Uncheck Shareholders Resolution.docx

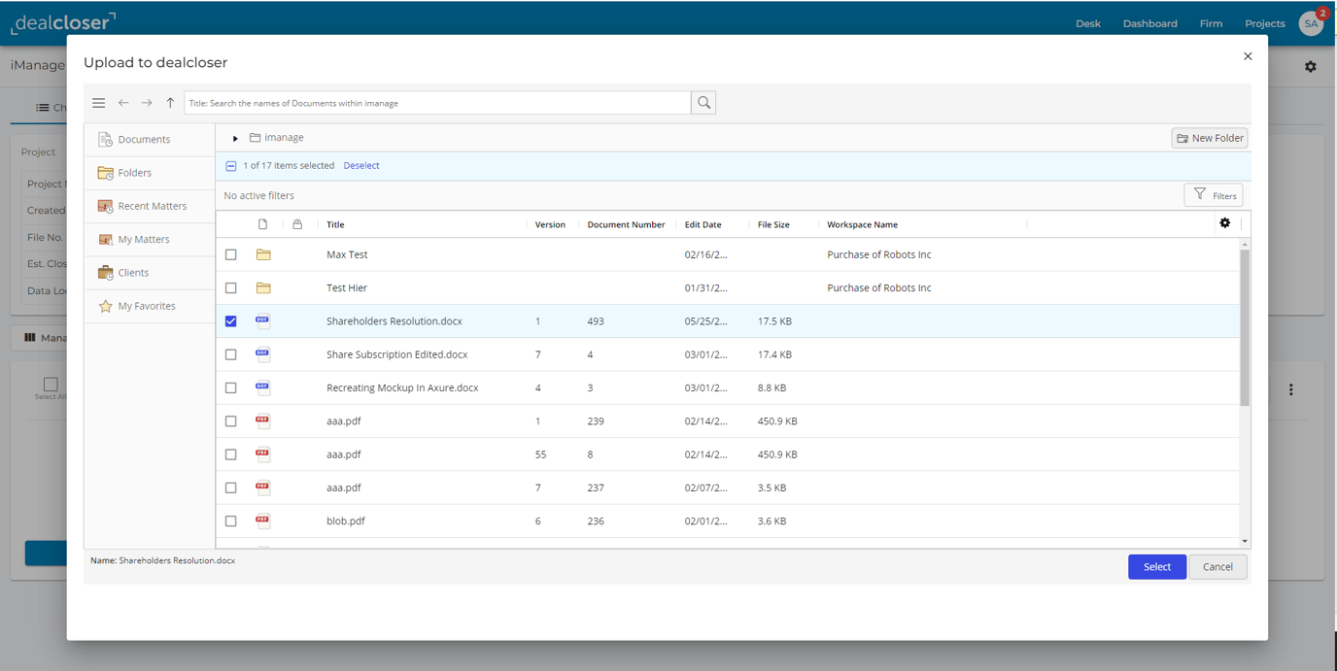point(230,320)
